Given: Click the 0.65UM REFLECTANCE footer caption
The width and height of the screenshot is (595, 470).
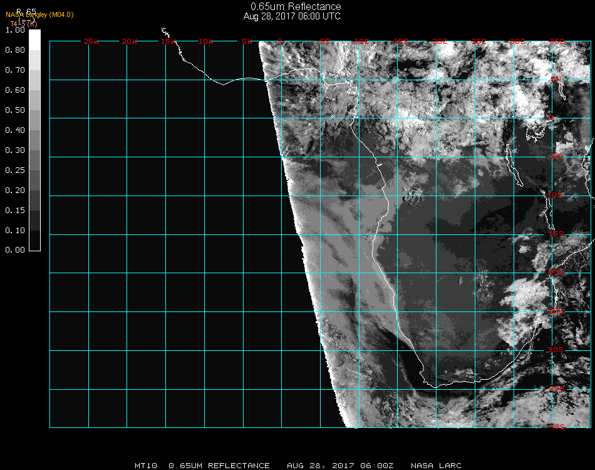Looking at the screenshot, I should coord(219,466).
